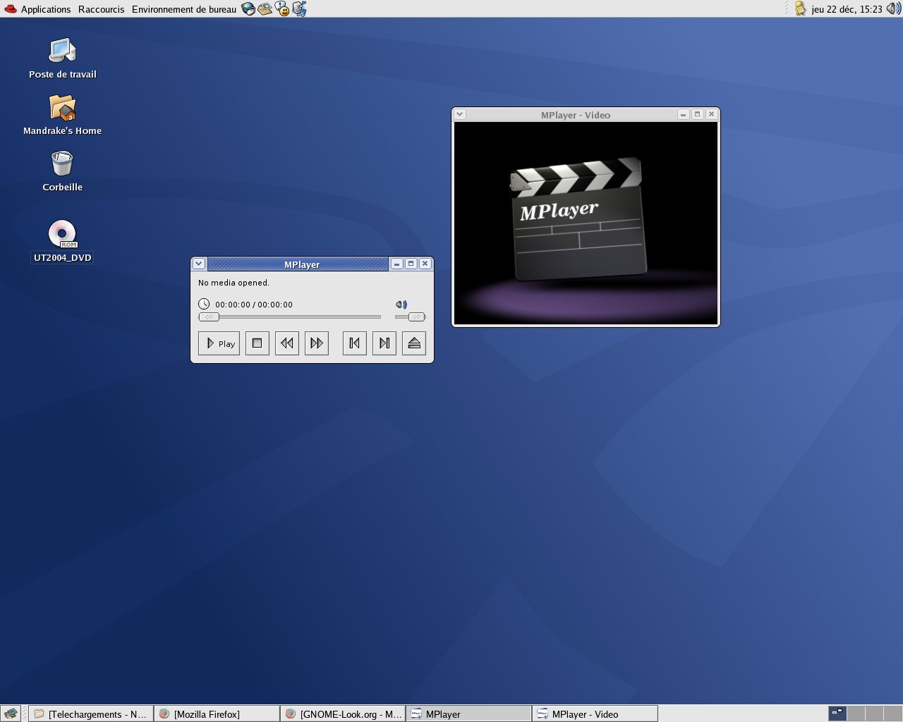Skip to the next track in MPlayer
The image size is (903, 722).
tap(384, 343)
